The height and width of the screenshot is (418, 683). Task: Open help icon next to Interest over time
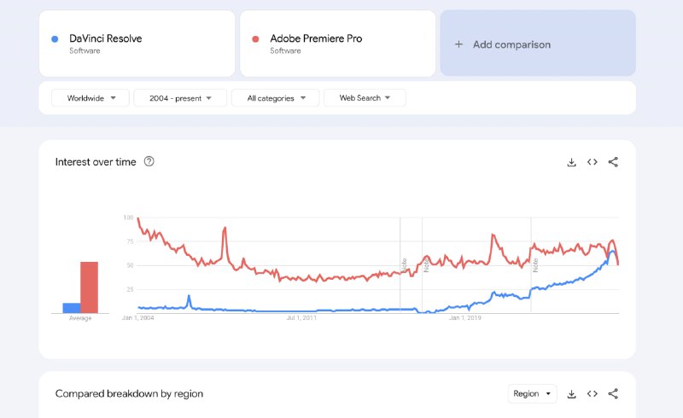click(x=149, y=162)
